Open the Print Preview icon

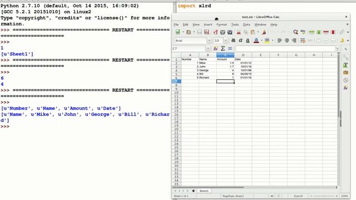(230, 32)
